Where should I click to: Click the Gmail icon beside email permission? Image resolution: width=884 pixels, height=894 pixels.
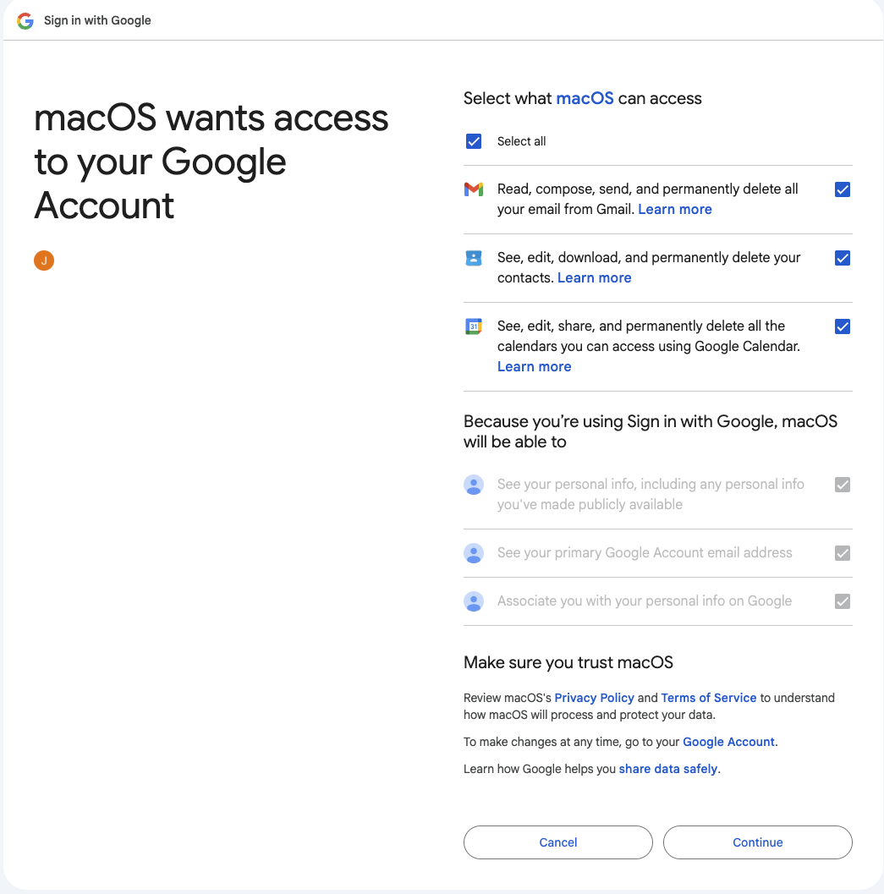coord(474,189)
